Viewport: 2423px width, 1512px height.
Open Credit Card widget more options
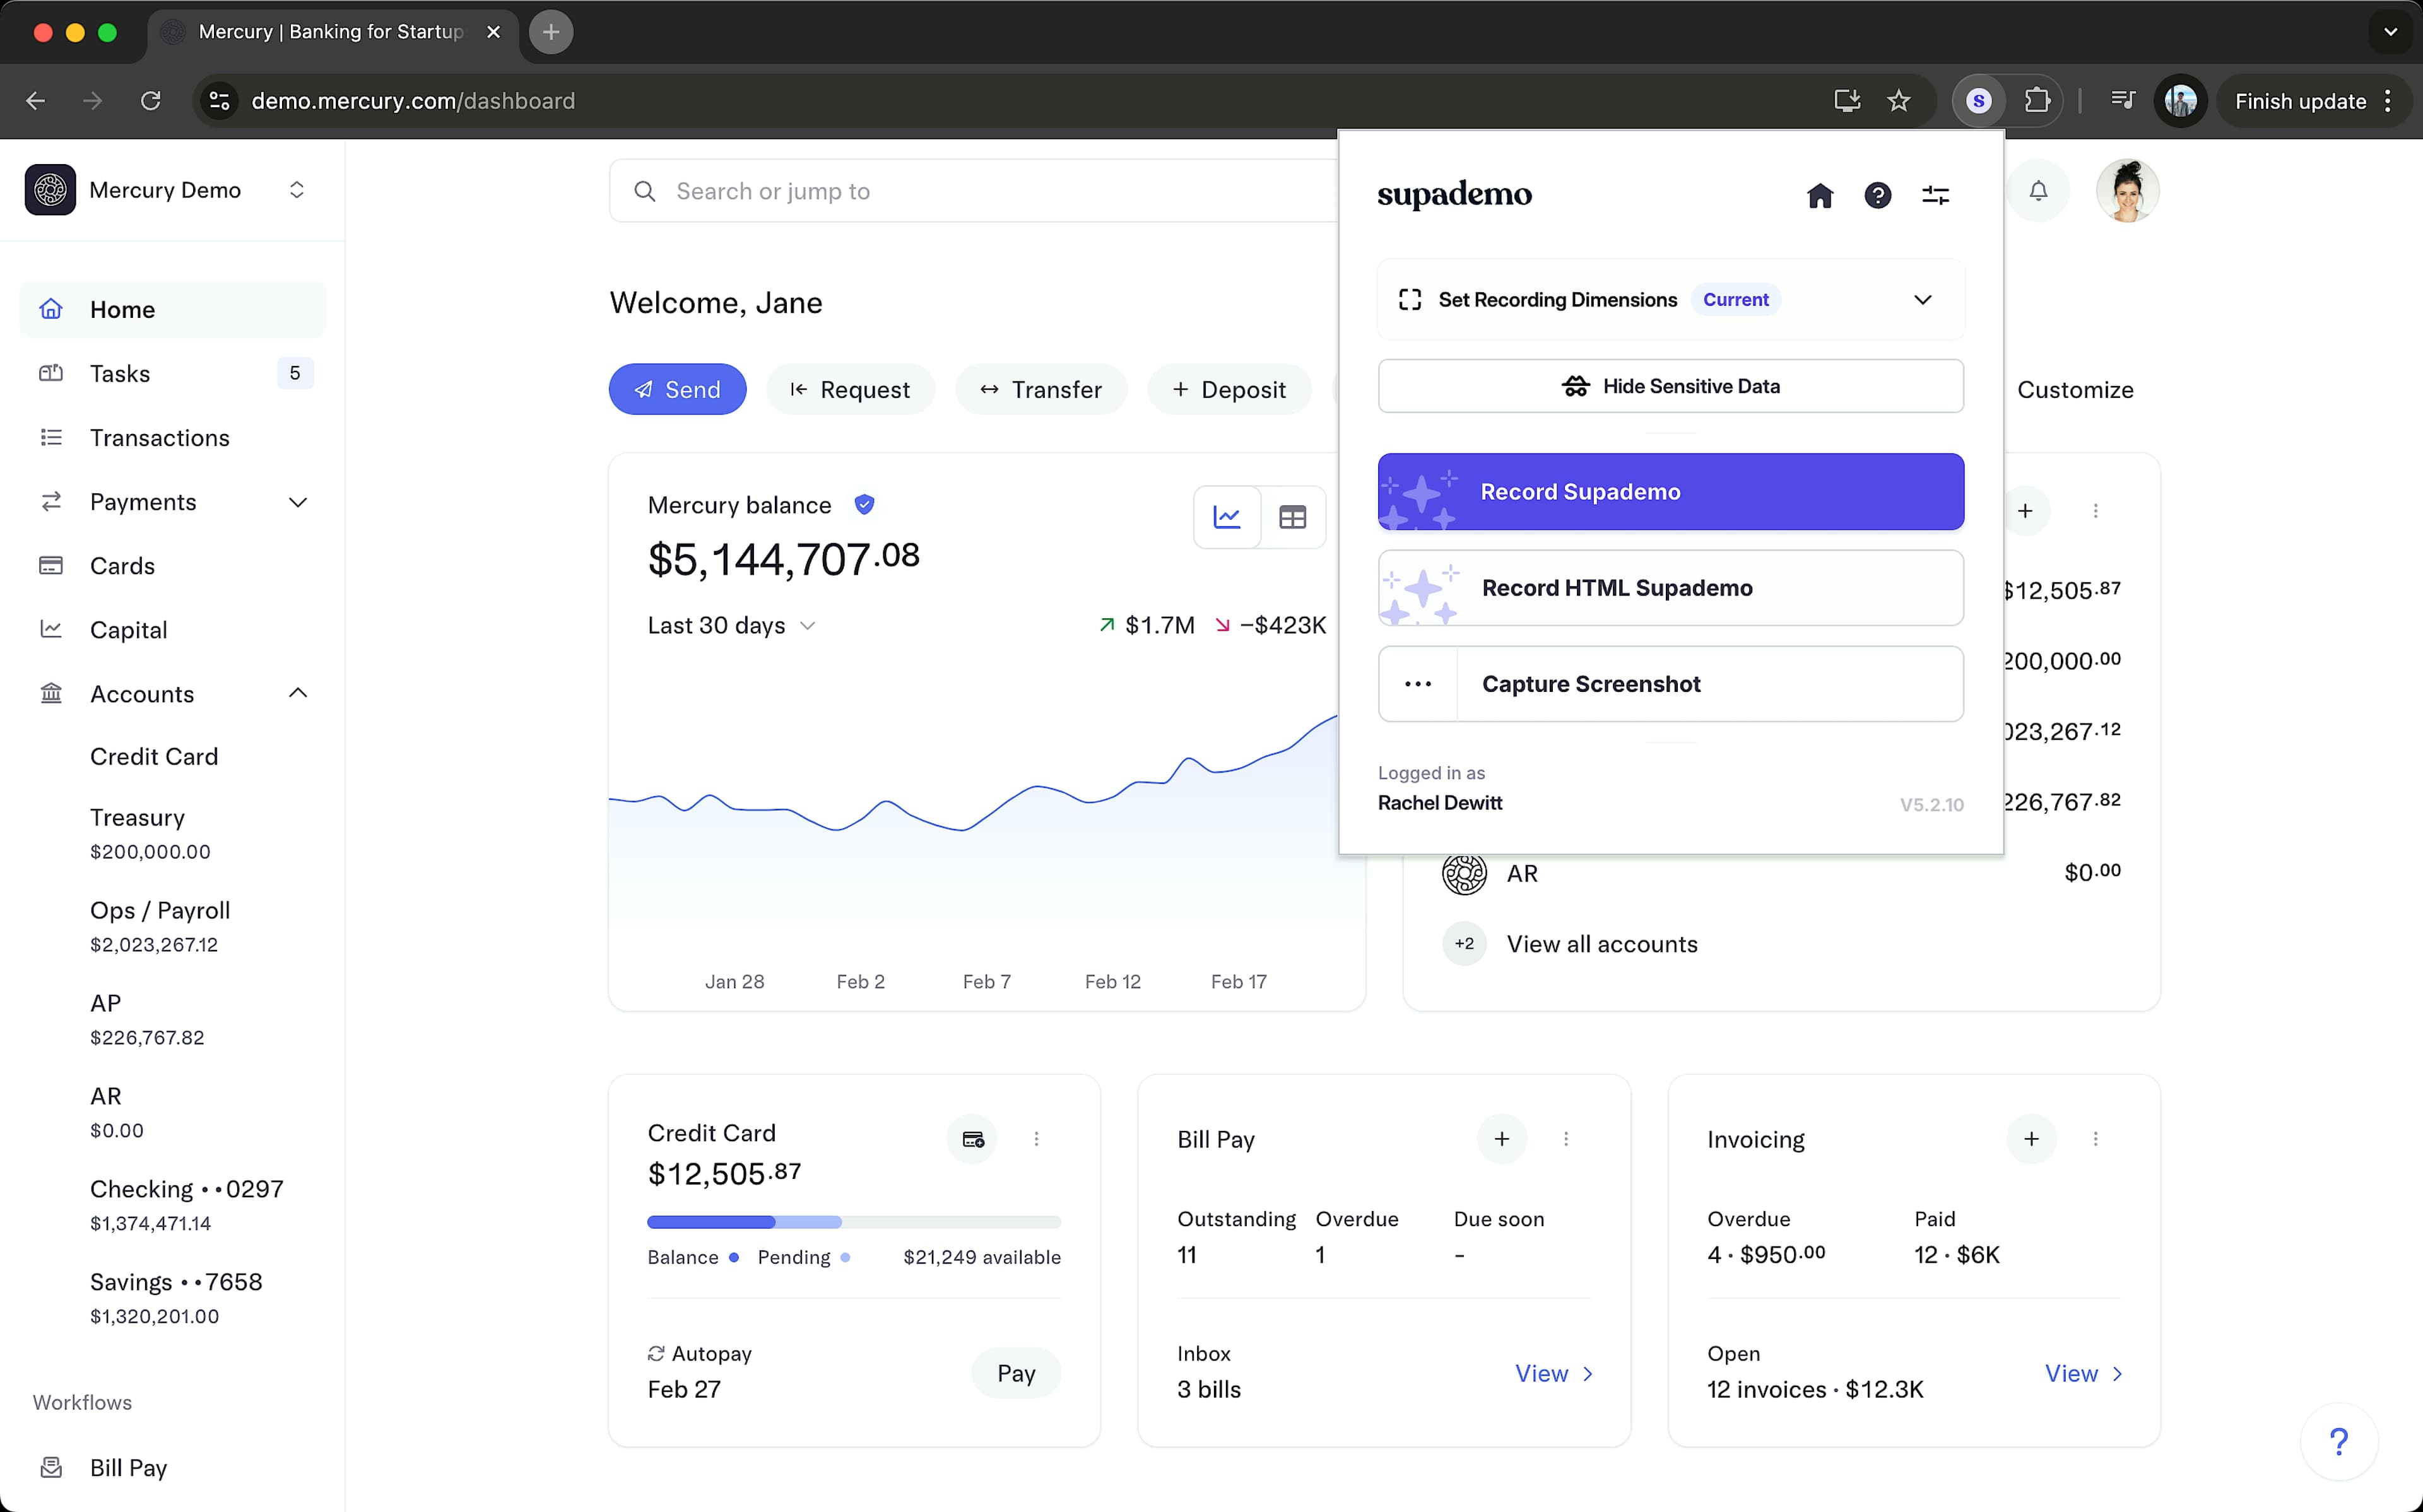point(1037,1139)
